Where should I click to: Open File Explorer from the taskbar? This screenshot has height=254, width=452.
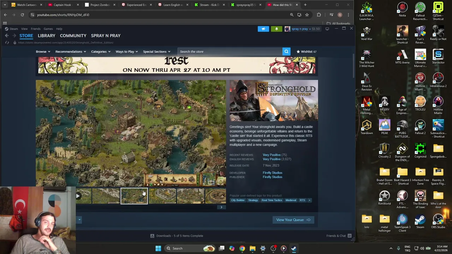[x=252, y=248]
